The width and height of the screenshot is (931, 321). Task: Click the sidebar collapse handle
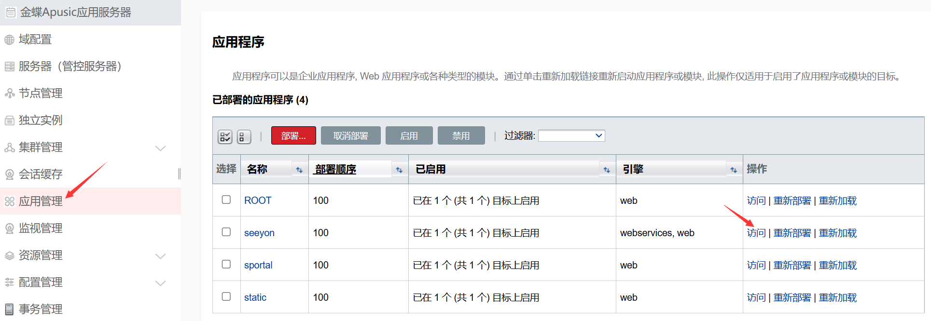click(180, 174)
